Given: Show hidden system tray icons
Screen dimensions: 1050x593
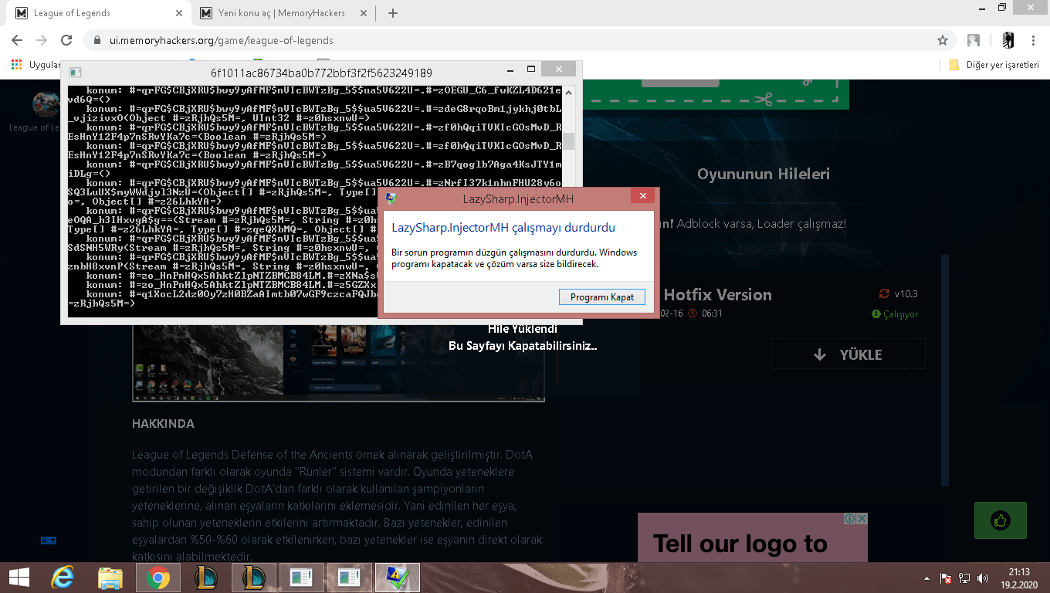Looking at the screenshot, I should 927,578.
